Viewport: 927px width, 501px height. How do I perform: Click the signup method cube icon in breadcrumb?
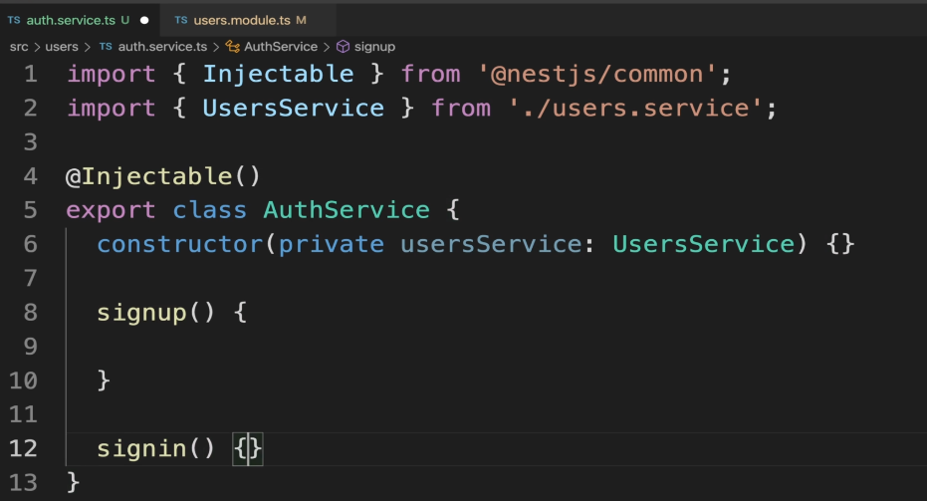[343, 47]
